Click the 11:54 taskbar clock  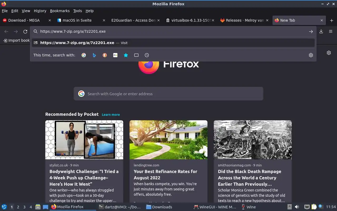331,207
